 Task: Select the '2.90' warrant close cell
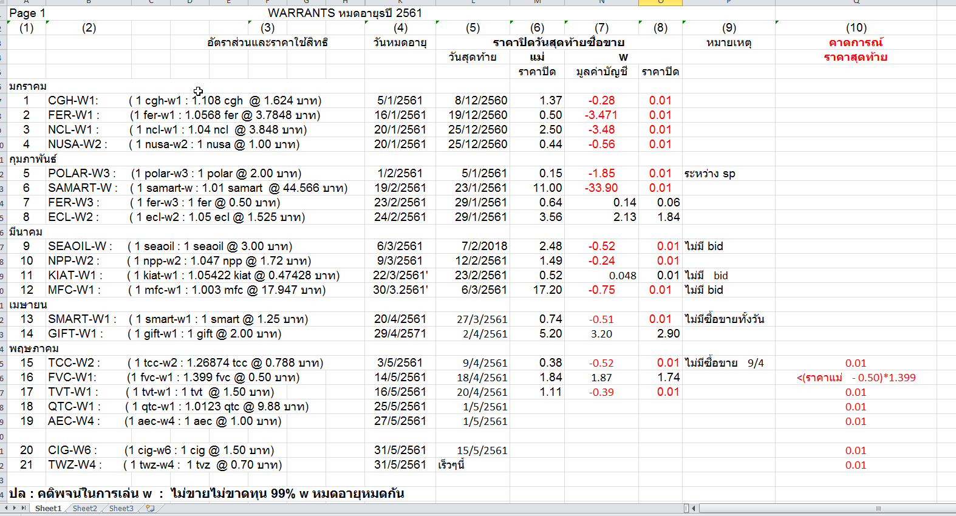[x=668, y=333]
